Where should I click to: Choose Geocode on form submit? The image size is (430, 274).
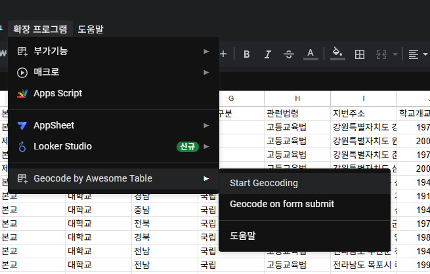305,205
